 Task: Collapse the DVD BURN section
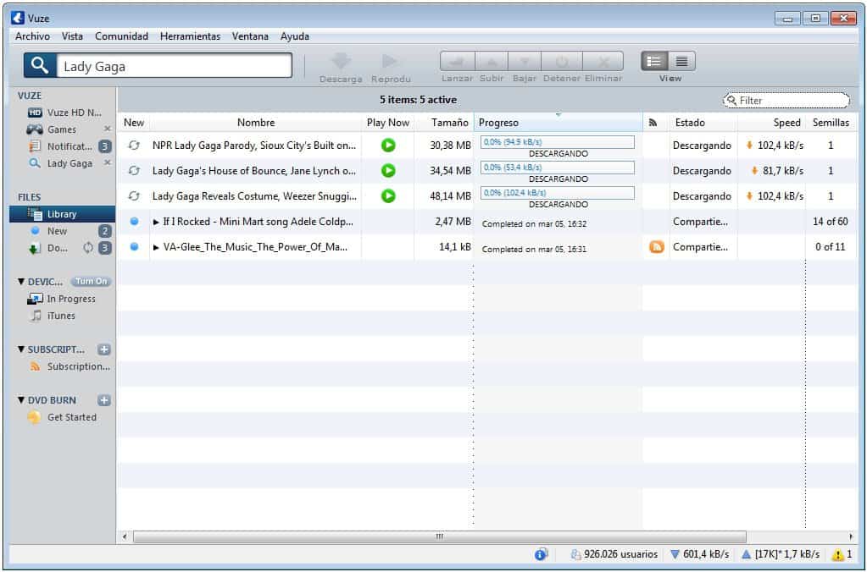pyautogui.click(x=20, y=399)
